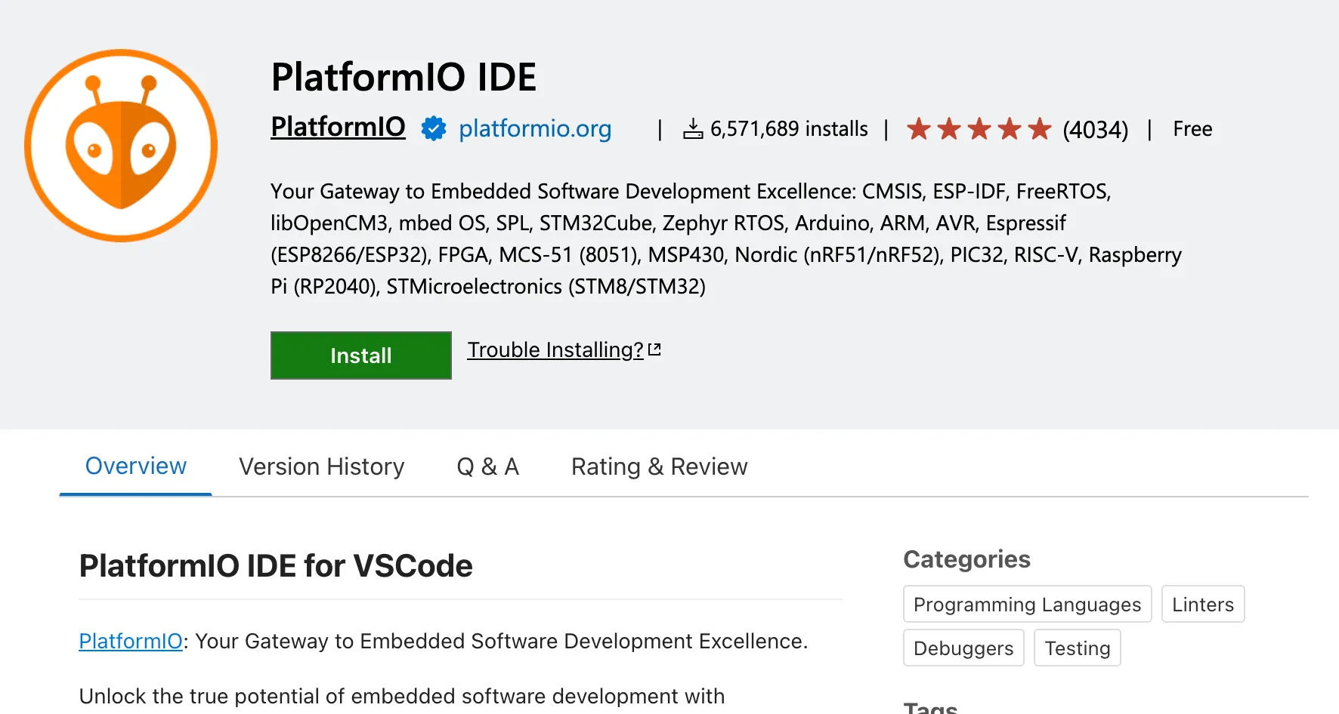
Task: Click the external link icon beside Trouble Installing
Action: pos(654,349)
